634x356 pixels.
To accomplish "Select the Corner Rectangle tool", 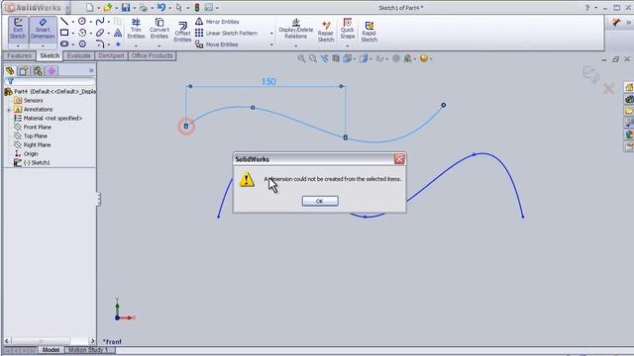I will 64,33.
